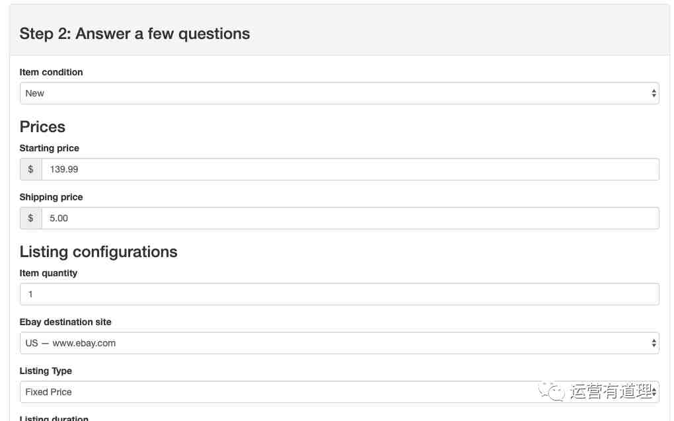Click the WeChat logo watermark icon
The image size is (674, 421).
pyautogui.click(x=552, y=391)
